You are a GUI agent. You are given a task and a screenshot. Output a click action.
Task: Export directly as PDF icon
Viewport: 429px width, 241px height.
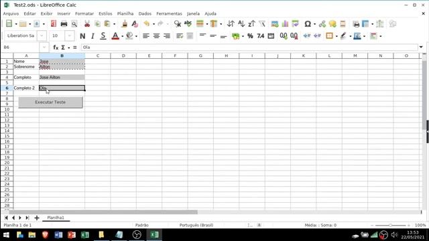coord(54,24)
